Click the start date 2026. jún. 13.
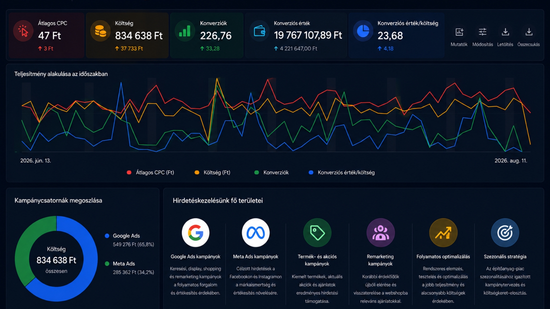550x309 pixels. 36,161
